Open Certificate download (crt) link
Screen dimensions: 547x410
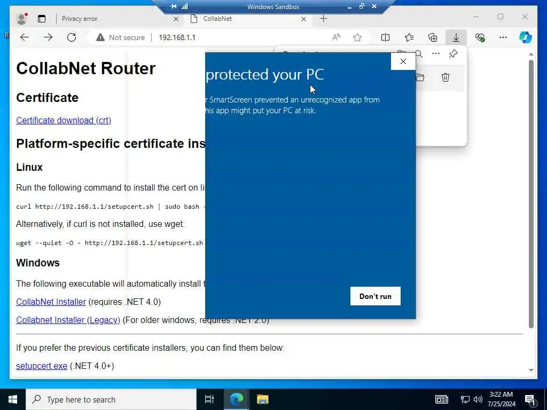pyautogui.click(x=64, y=120)
